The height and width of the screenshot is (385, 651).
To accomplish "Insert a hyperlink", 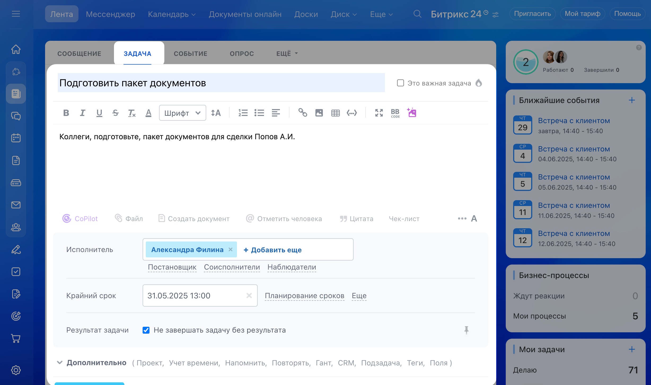I will pyautogui.click(x=303, y=113).
